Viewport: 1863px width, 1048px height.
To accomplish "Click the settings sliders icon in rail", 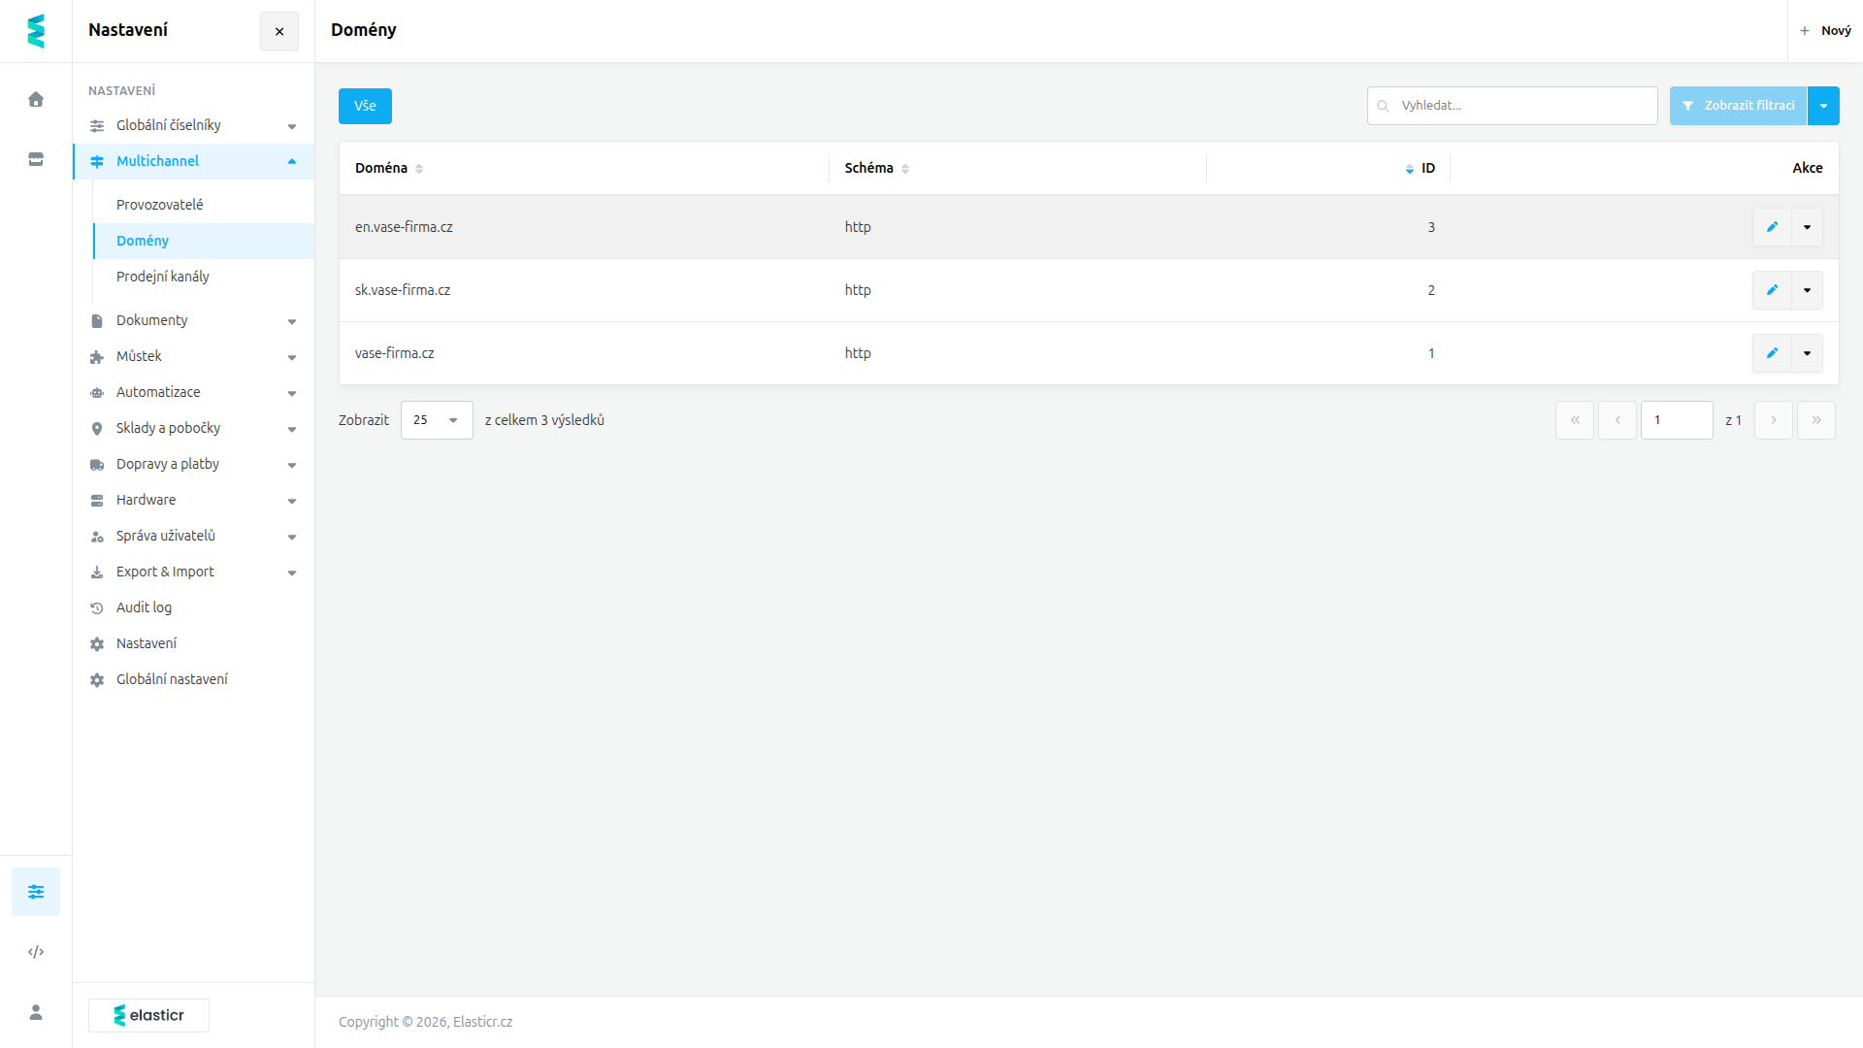I will 36,892.
